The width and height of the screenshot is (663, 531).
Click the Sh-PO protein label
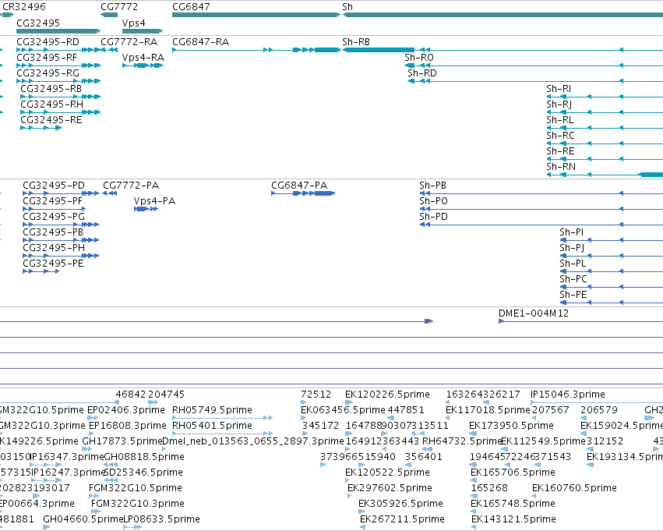click(433, 201)
